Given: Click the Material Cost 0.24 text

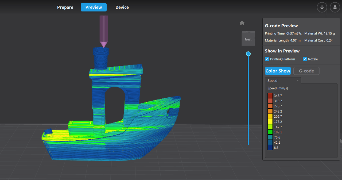Looking at the screenshot, I should coord(318,40).
